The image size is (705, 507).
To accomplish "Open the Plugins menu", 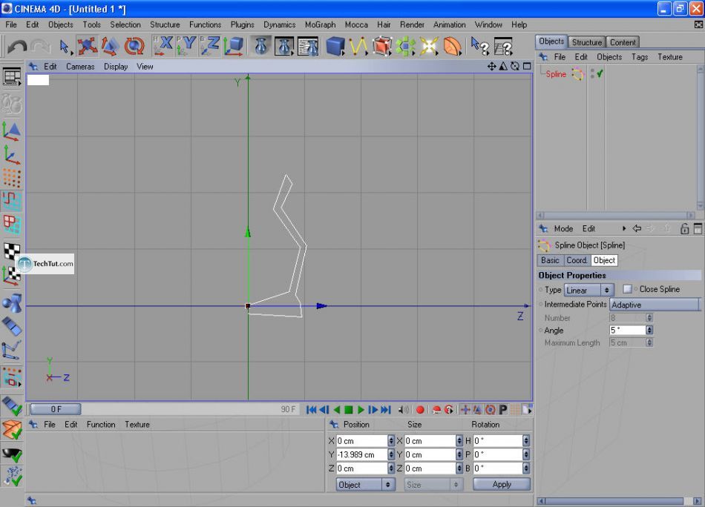I will [x=243, y=24].
